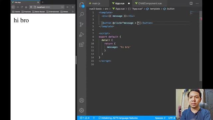Open the "App.vue" symbol breadcrumb

tap(135, 9)
